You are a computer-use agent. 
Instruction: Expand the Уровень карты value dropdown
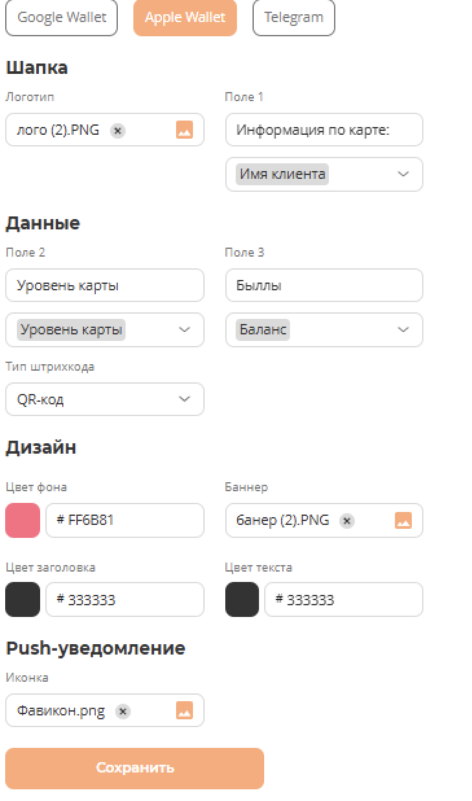(185, 330)
